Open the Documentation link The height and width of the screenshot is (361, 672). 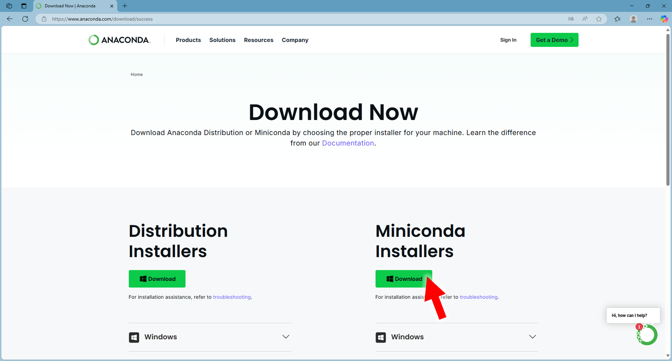tap(348, 143)
